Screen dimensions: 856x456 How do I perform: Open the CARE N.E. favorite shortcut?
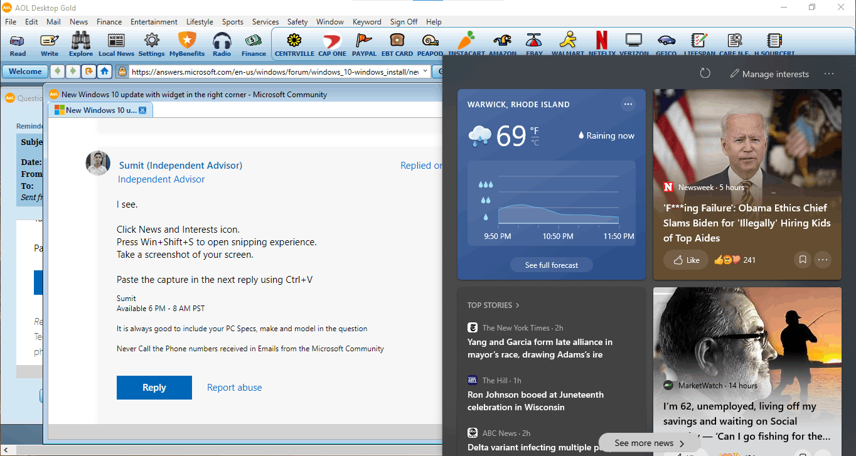734,45
